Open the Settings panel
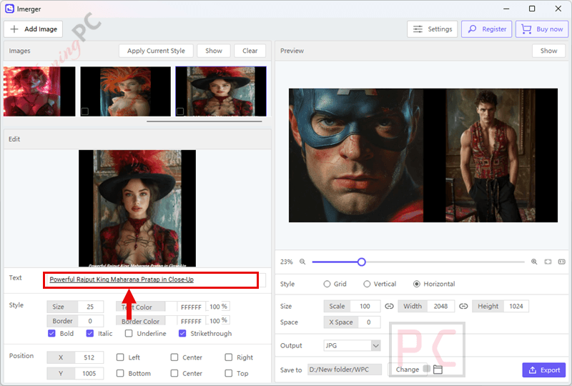Image resolution: width=572 pixels, height=386 pixels. (x=433, y=29)
